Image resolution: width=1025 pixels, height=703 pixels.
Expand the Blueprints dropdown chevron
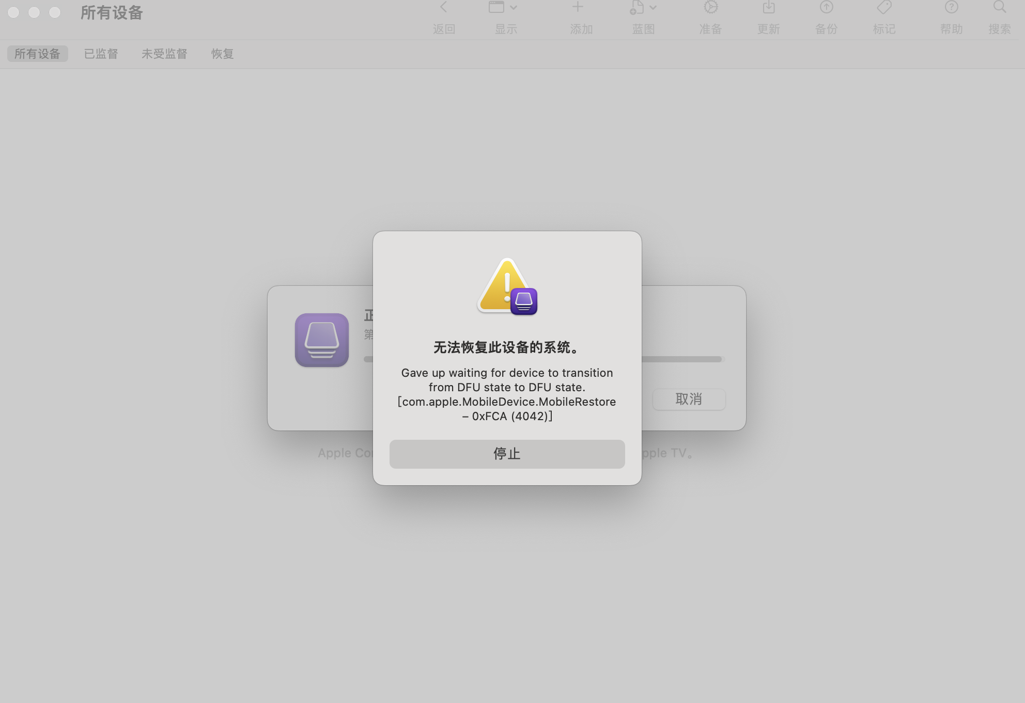tap(653, 8)
